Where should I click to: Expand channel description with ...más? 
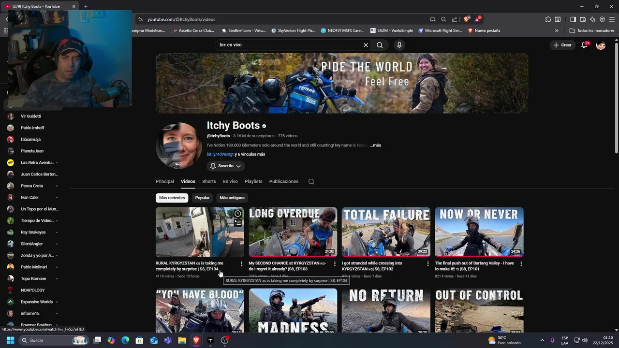[x=376, y=145]
